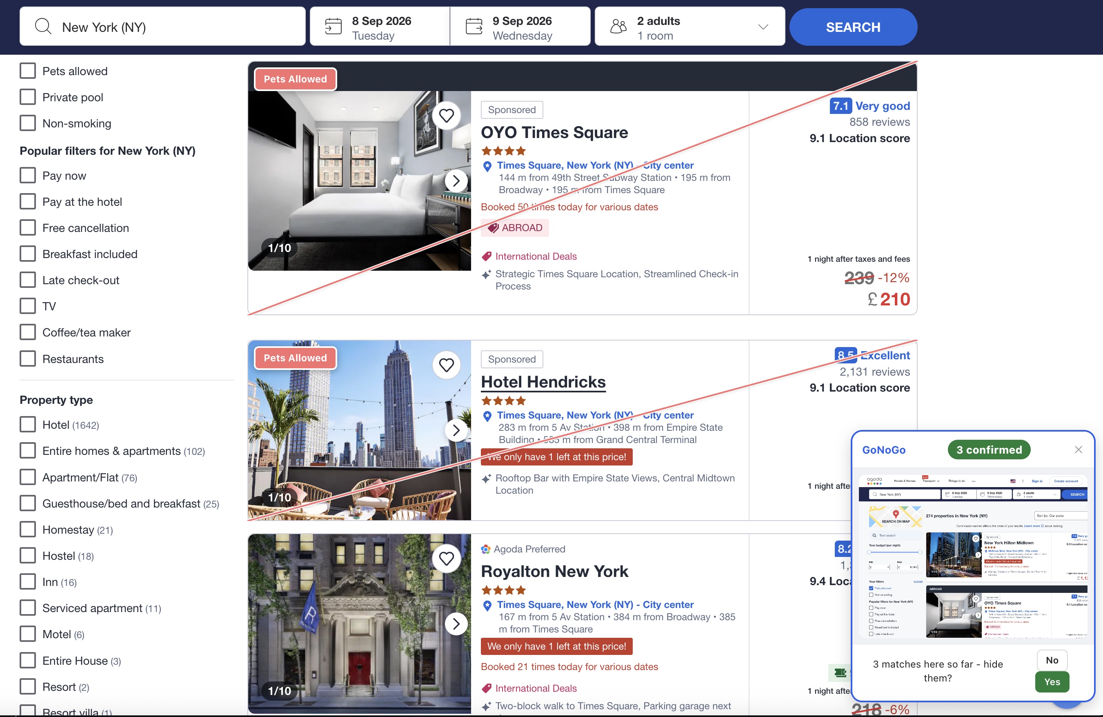Image resolution: width=1103 pixels, height=717 pixels.
Task: Filter by Inn (16)
Action: (28, 582)
